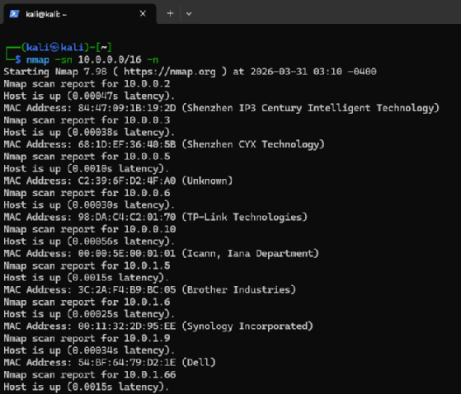Click 'TP-Link Technologies' vendor text
Viewport: 461px width, 394px height.
pyautogui.click(x=245, y=218)
